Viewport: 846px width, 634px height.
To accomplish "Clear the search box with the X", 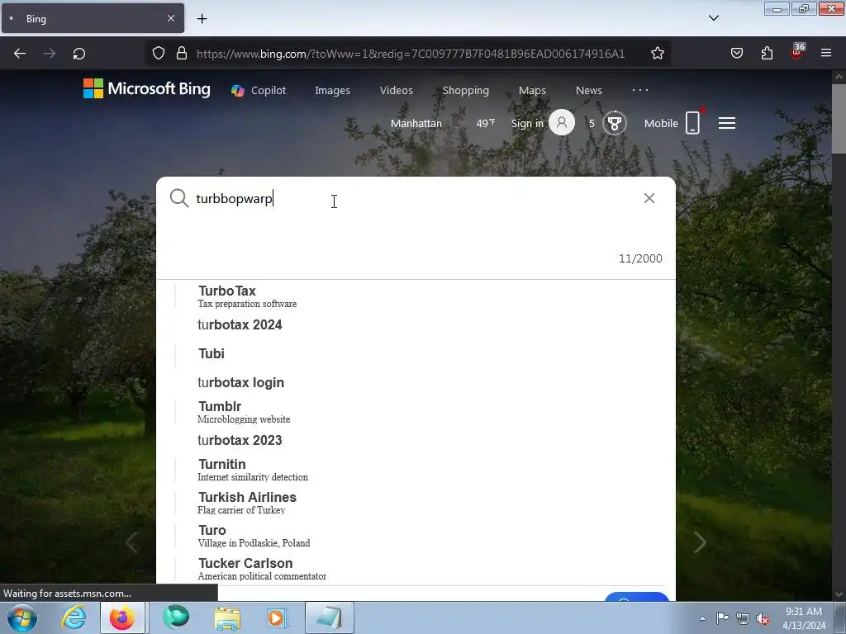I will click(x=649, y=198).
